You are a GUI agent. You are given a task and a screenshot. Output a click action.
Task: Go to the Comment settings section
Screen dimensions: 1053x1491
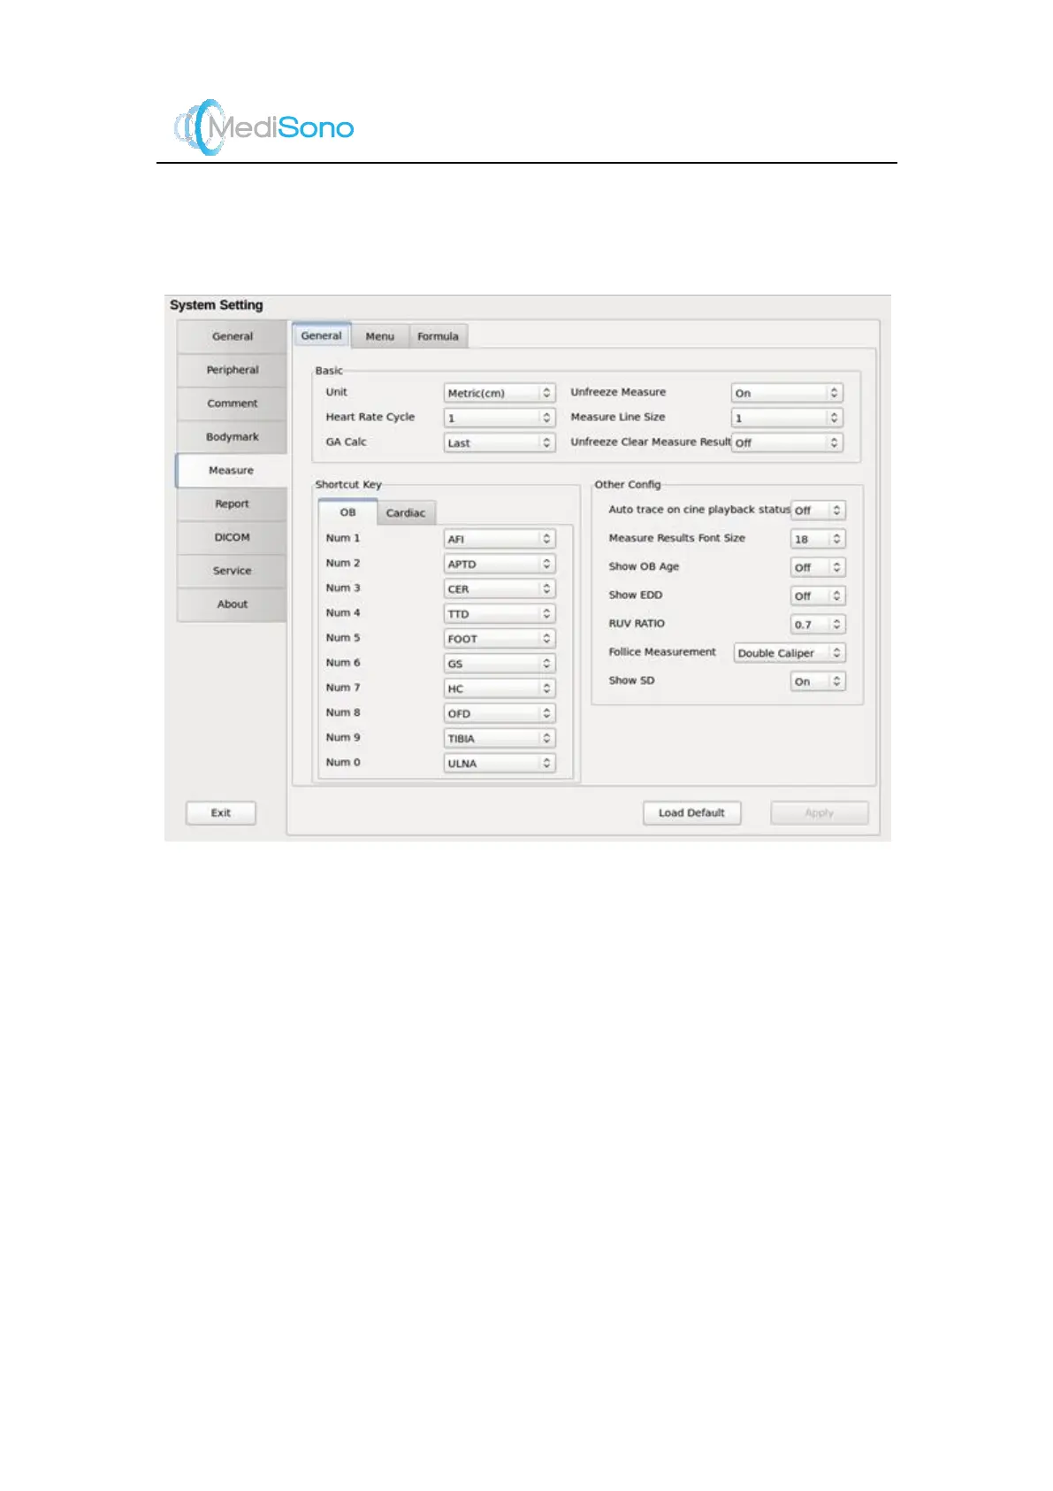[232, 403]
